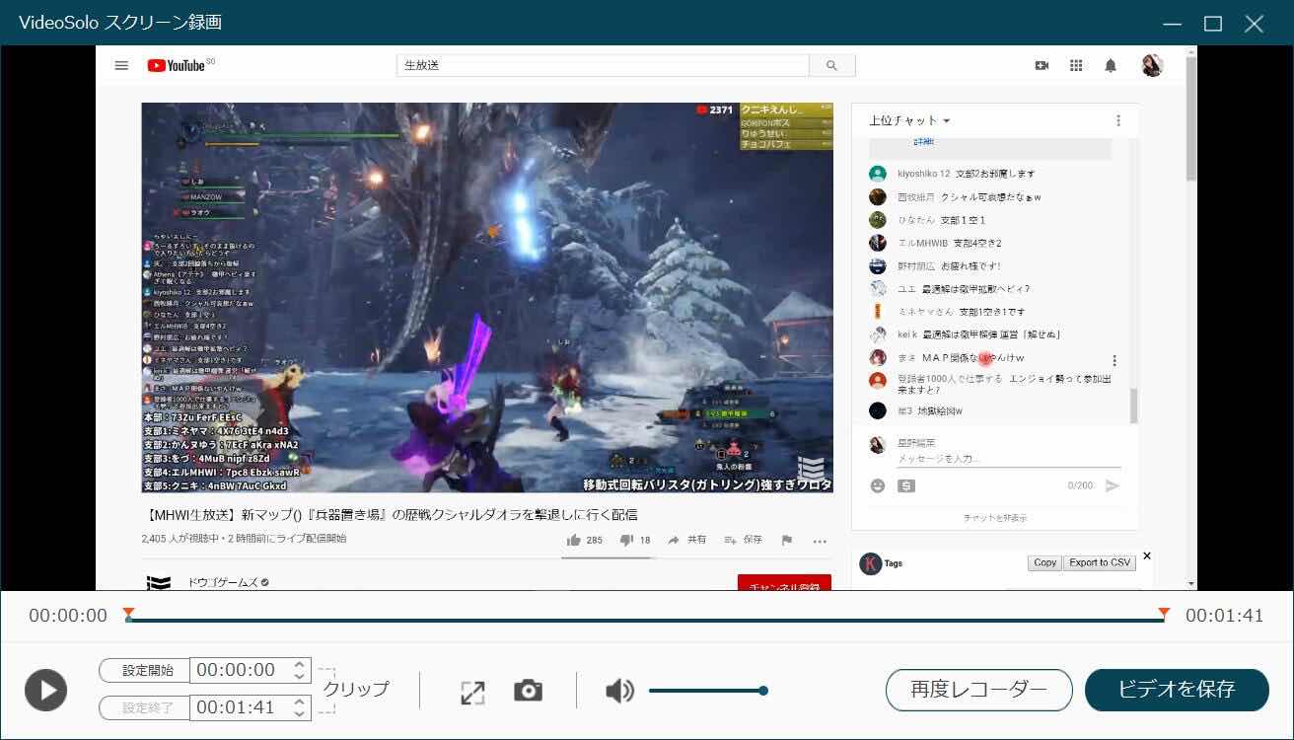The image size is (1294, 740).
Task: Click the YouTube search magnifier button
Action: coord(831,65)
